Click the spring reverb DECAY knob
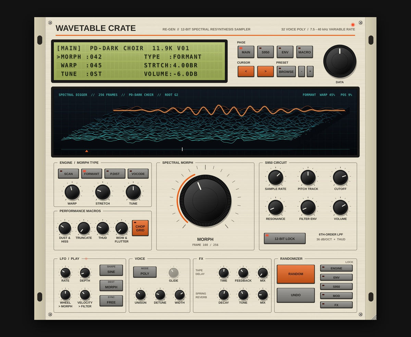 coord(224,295)
